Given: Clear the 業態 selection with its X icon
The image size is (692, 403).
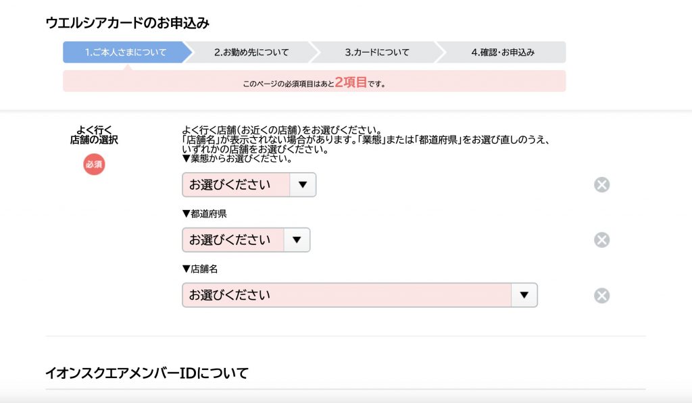Looking at the screenshot, I should [x=601, y=184].
